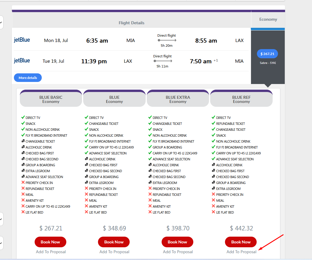Click the +1 day indicator
The width and height of the screenshot is (312, 260).
216,60
